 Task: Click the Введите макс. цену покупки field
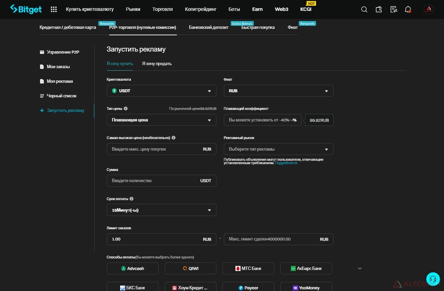(162, 149)
